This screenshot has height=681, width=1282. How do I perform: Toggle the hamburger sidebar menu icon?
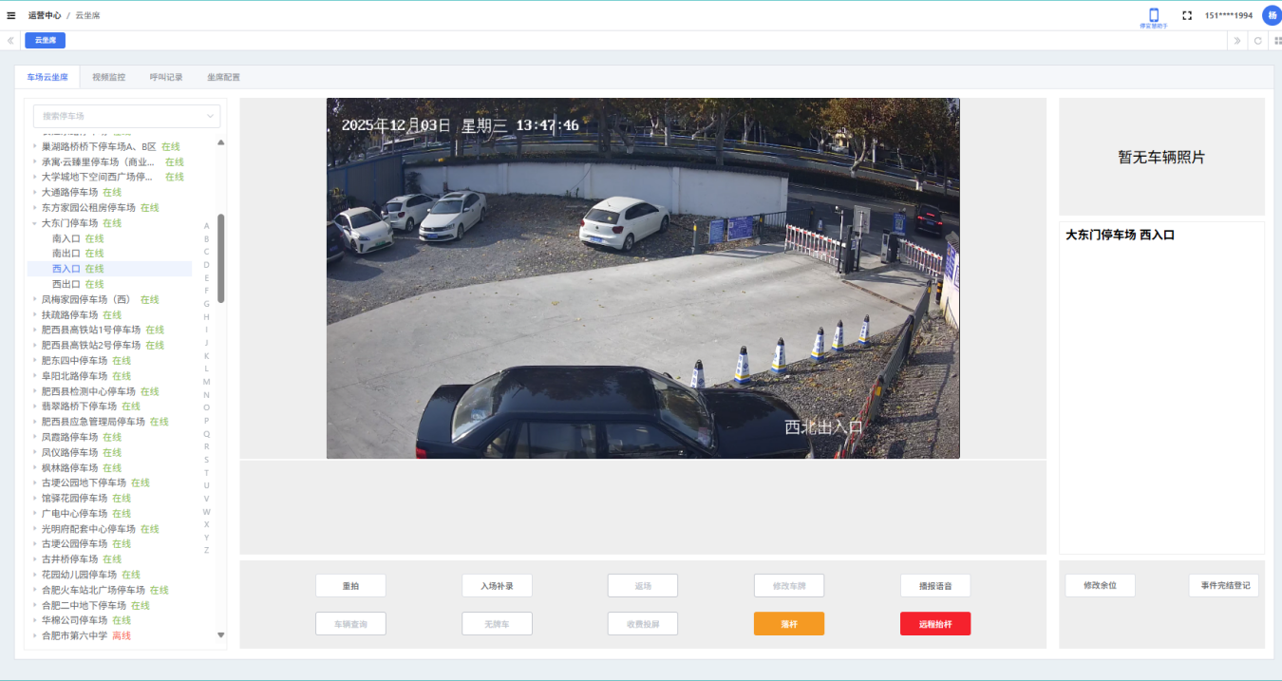point(11,15)
